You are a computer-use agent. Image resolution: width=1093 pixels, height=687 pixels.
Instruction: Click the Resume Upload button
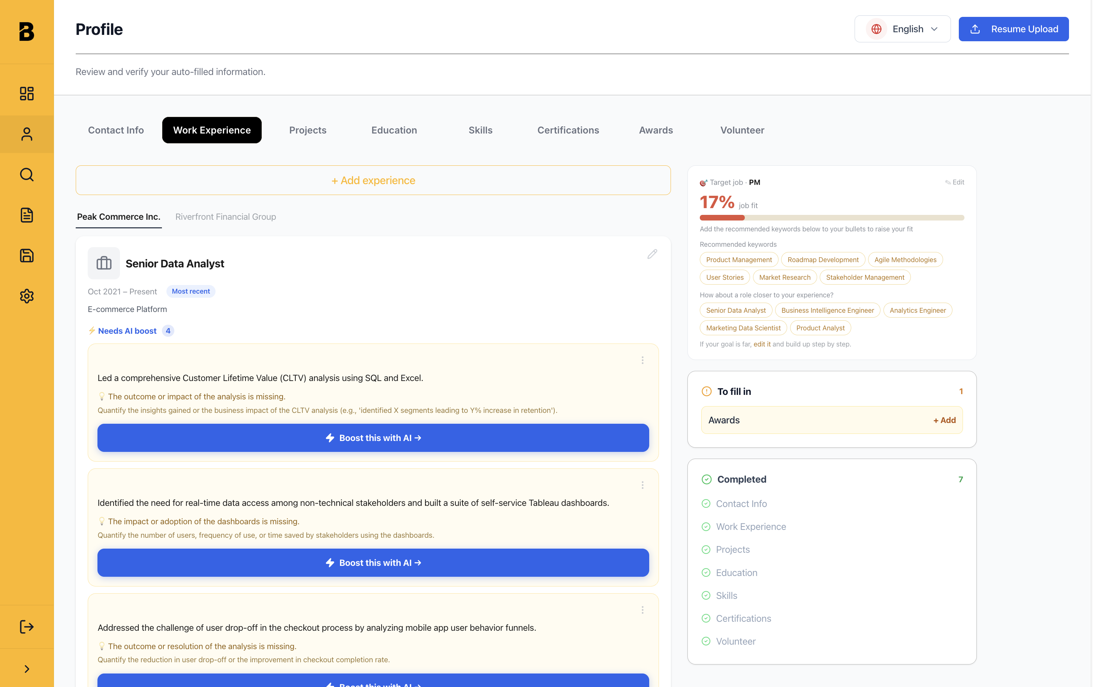[x=1013, y=29]
